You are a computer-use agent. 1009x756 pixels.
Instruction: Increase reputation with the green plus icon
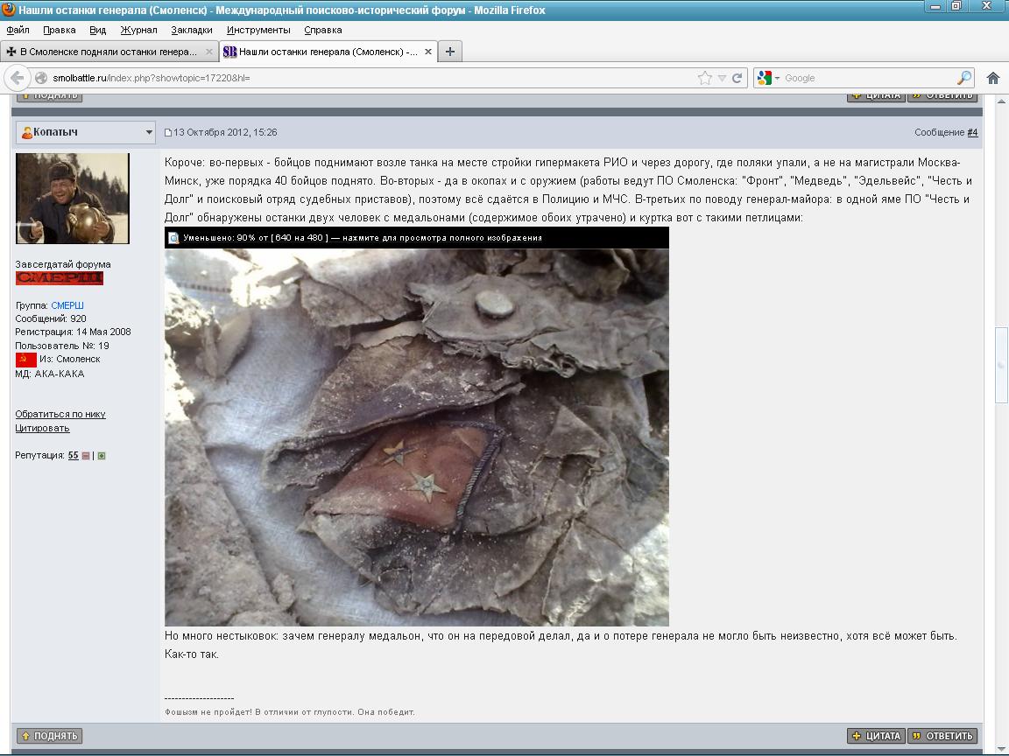click(x=102, y=456)
